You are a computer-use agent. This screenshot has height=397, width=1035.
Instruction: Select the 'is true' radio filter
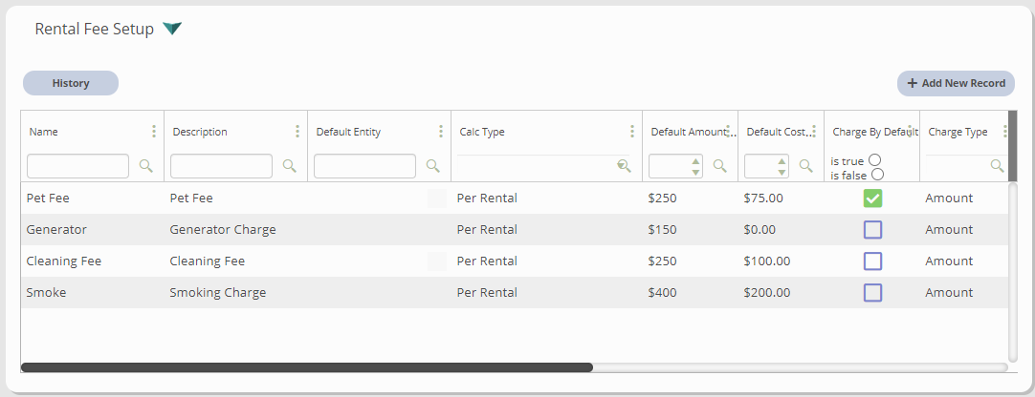[874, 160]
